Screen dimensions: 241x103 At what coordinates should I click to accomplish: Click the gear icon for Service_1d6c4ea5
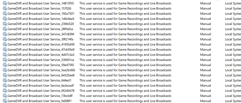(5, 19)
